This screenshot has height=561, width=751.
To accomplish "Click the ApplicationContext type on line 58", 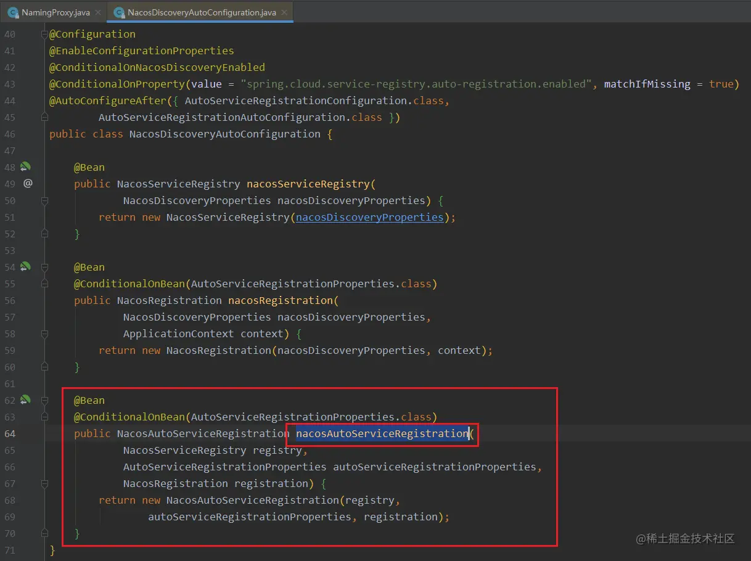I will coord(179,334).
